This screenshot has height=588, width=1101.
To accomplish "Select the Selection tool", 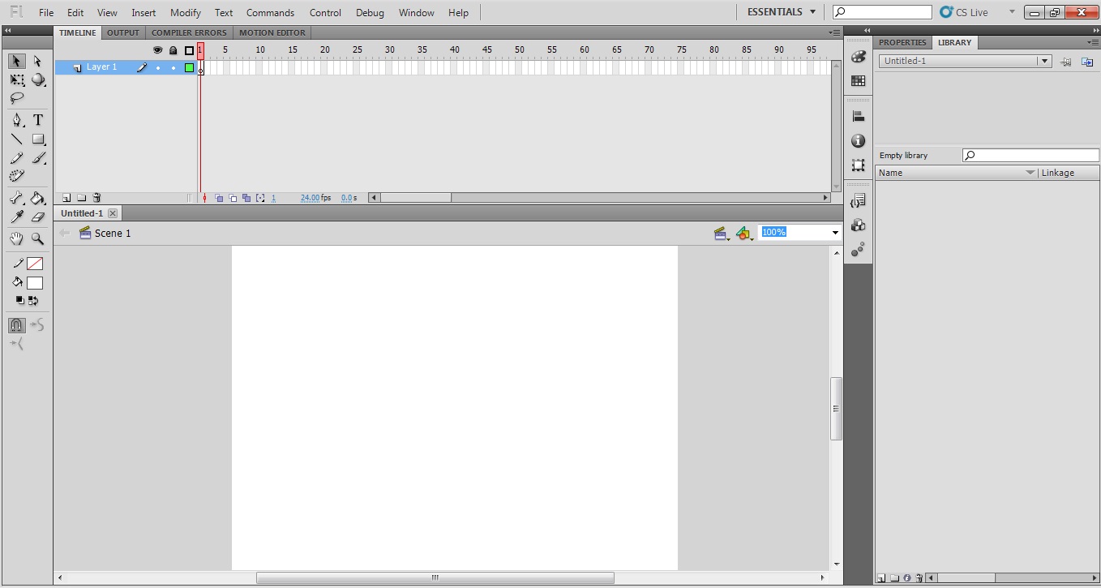I will [x=16, y=61].
